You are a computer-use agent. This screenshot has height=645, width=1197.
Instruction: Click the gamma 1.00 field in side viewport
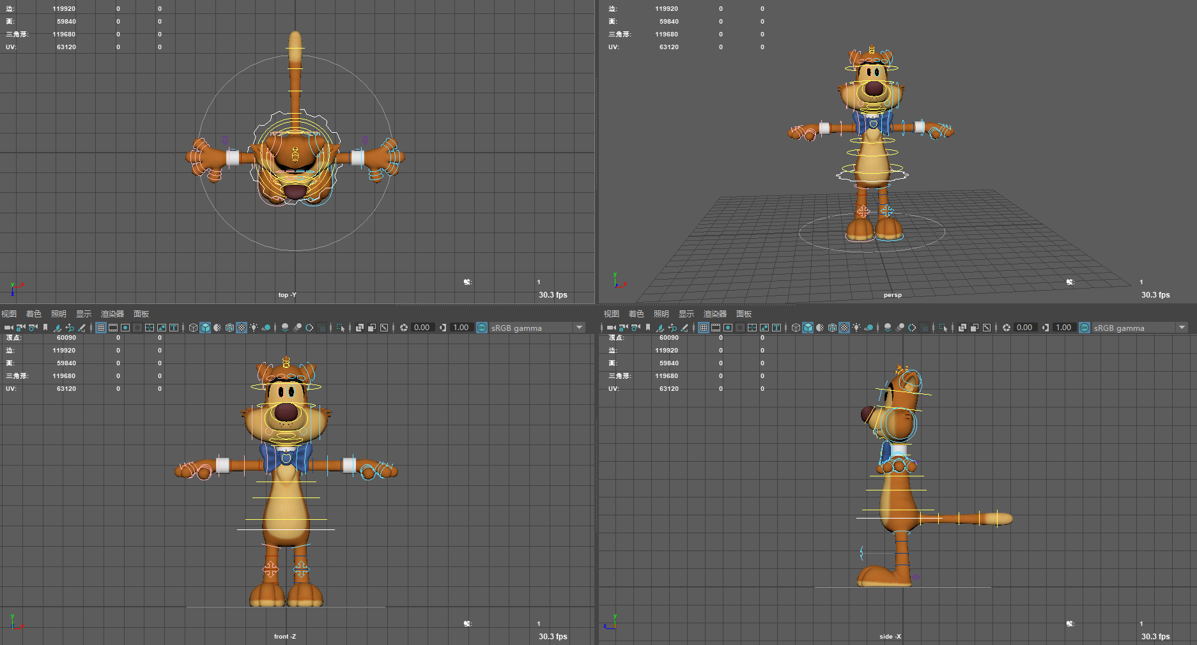(x=1063, y=328)
